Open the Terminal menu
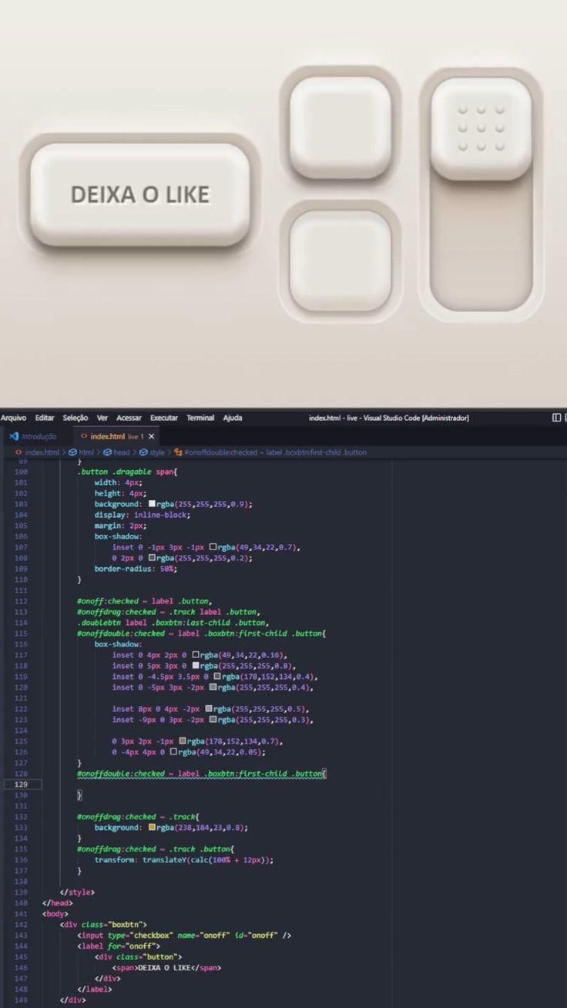The width and height of the screenshot is (567, 1008). pos(200,418)
